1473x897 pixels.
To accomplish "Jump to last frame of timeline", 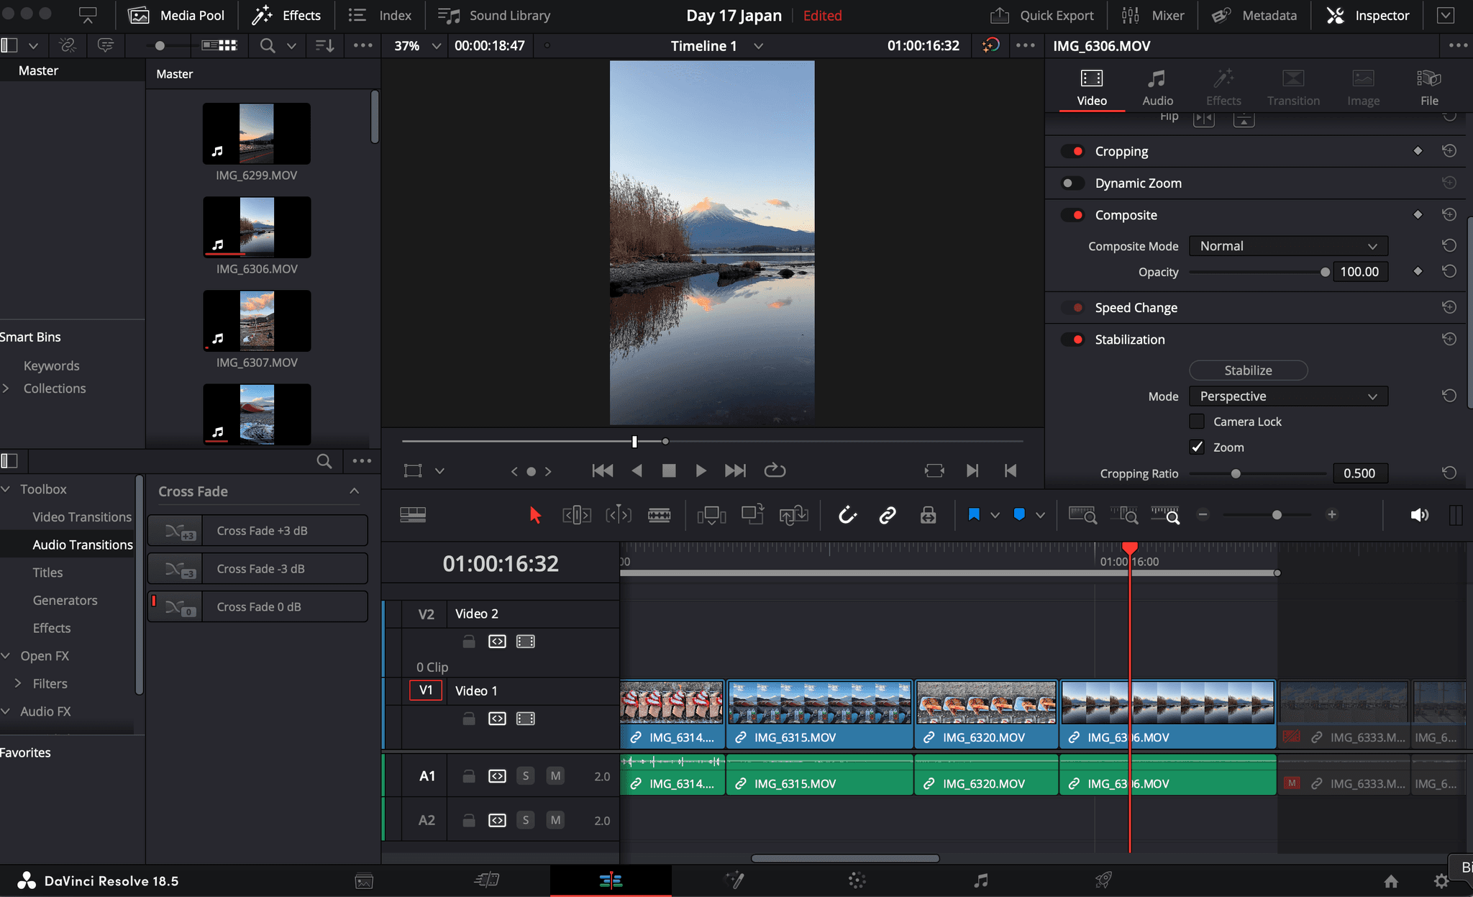I will [735, 470].
